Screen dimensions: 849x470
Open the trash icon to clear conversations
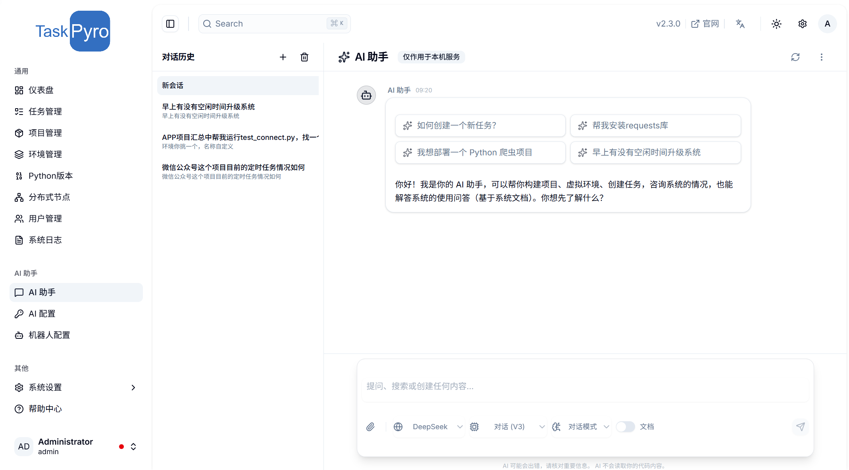[x=304, y=57]
